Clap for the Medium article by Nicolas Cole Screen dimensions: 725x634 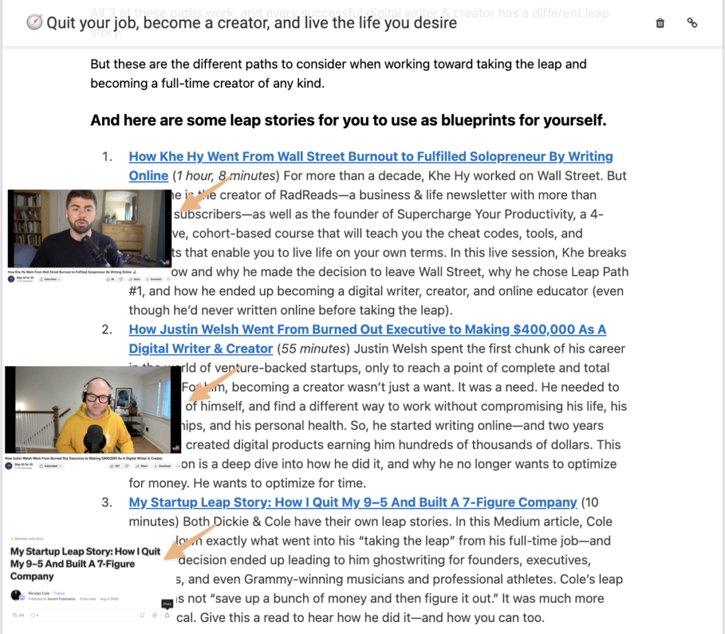(16, 615)
